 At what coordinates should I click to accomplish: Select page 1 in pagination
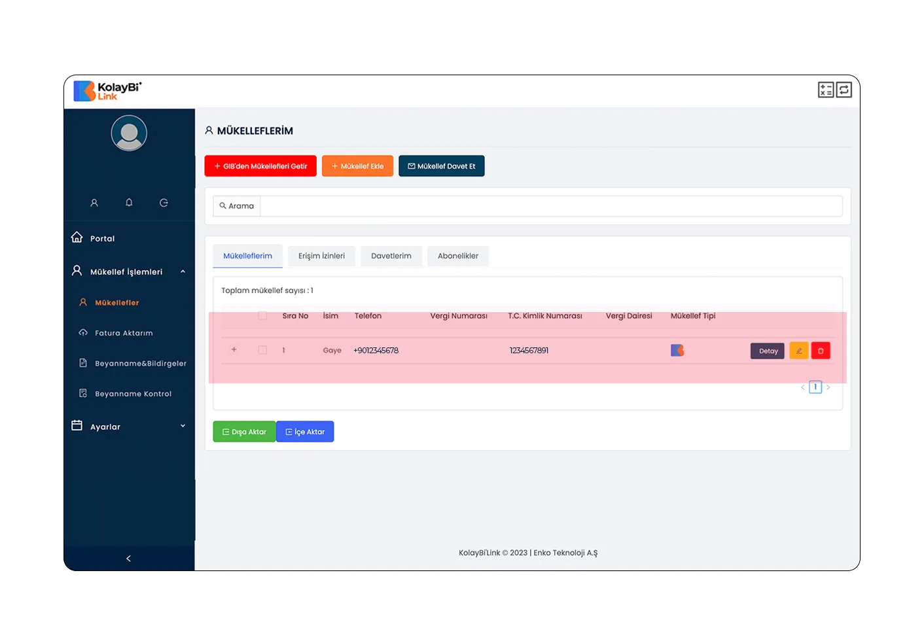(815, 387)
